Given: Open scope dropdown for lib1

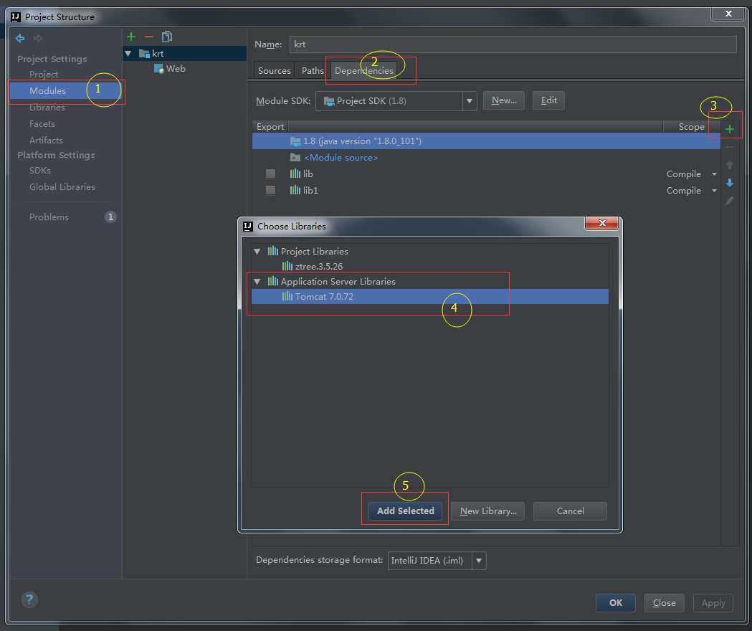Looking at the screenshot, I should tap(714, 191).
